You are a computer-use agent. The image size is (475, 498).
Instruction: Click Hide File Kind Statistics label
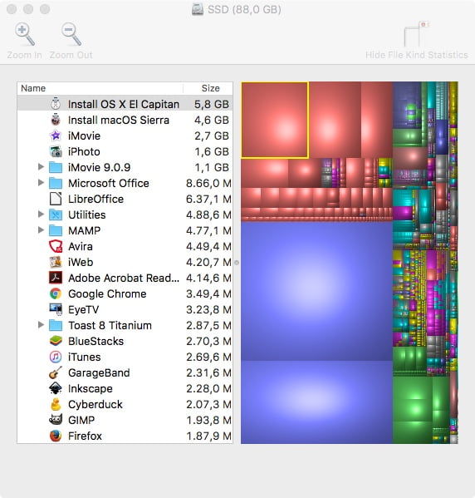[417, 55]
